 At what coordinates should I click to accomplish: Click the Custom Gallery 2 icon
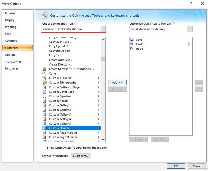click(x=44, y=110)
